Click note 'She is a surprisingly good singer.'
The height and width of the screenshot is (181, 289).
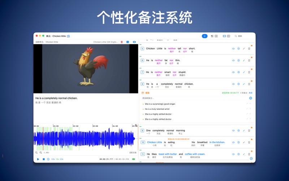160,104
